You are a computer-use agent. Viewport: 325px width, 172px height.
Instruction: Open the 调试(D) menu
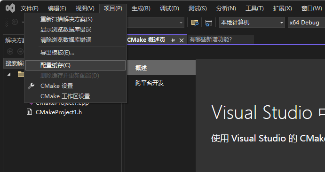[x=169, y=8]
